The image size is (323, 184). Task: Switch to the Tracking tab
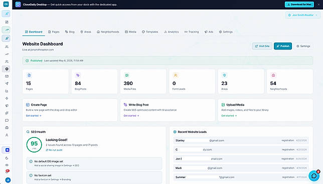(192, 32)
